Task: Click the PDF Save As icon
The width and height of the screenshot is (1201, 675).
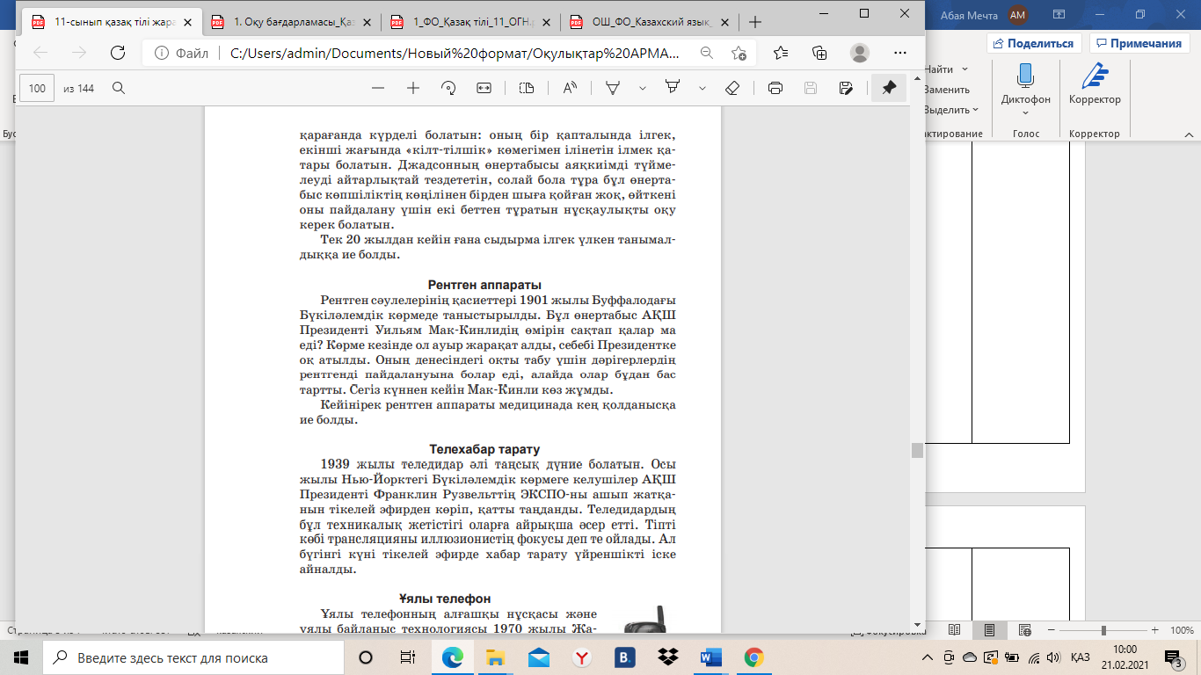Action: [x=846, y=88]
